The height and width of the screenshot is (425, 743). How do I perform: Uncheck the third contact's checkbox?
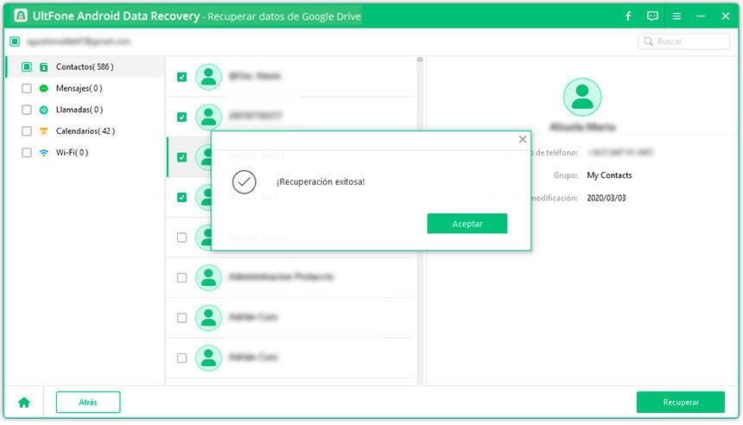[181, 157]
